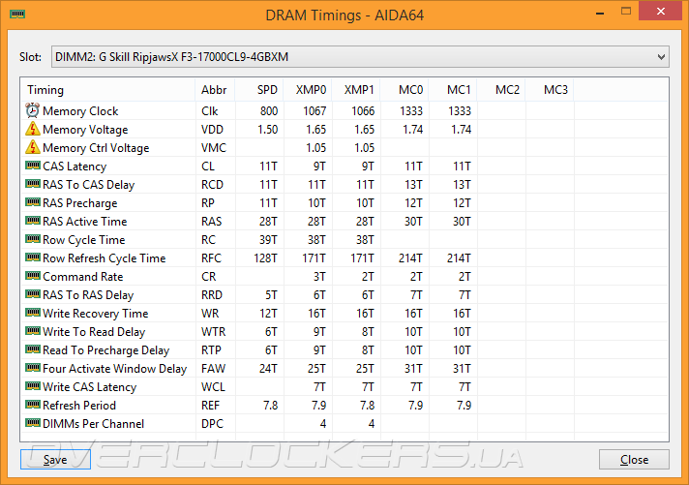Screen dimensions: 689x485
Task: Click the chip icon beside Write To Read Delay
Action: [33, 331]
